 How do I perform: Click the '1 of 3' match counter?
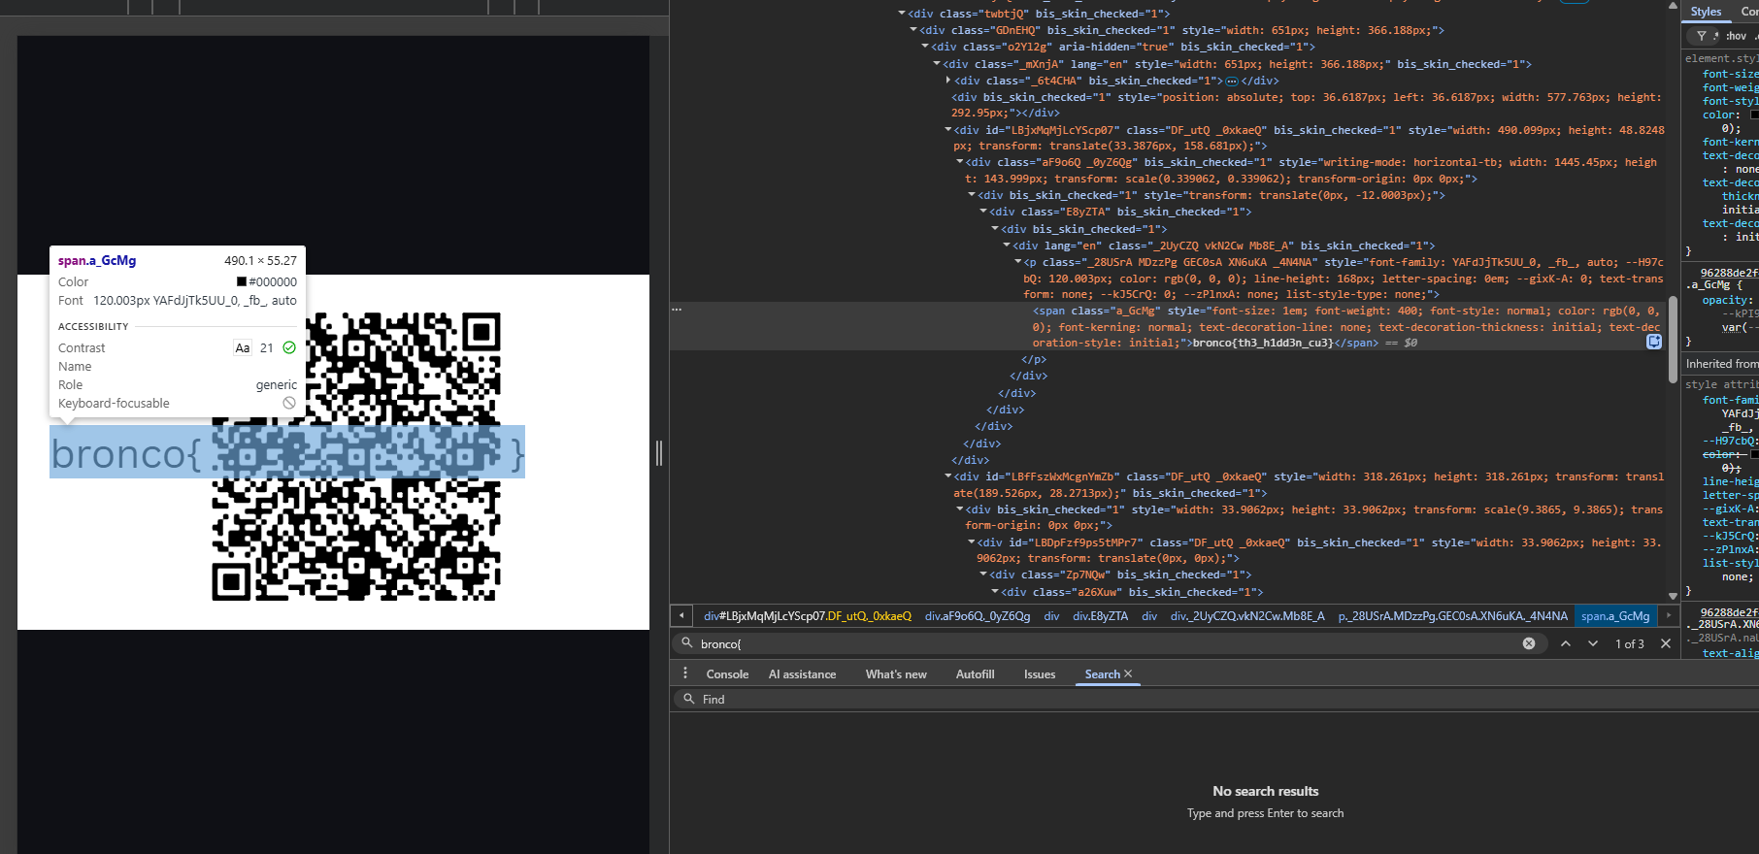pos(1629,643)
